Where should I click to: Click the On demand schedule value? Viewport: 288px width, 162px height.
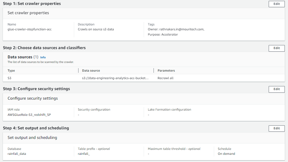226,154
